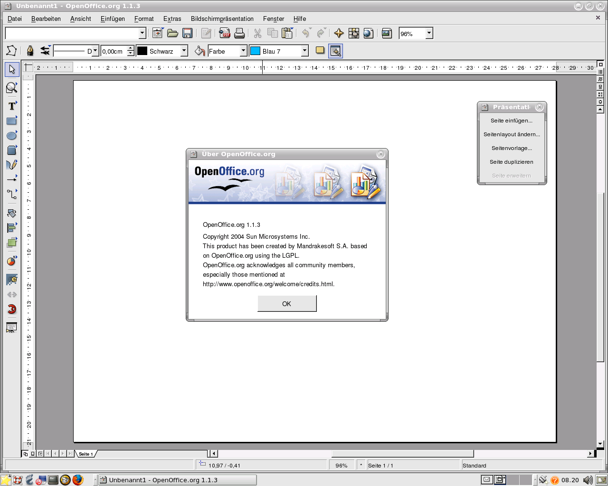608x486 pixels.
Task: Click the Print document icon
Action: click(x=239, y=33)
